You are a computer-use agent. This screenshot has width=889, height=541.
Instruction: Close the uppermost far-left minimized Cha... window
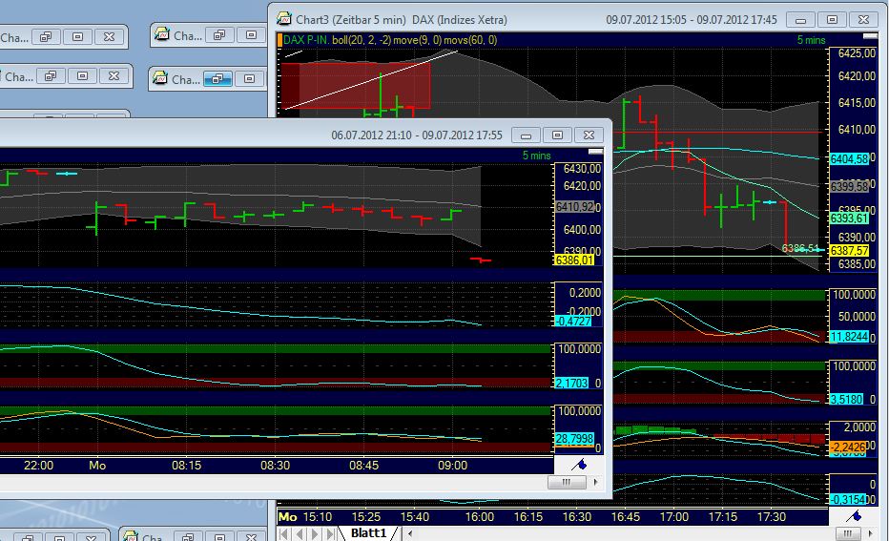pyautogui.click(x=110, y=37)
